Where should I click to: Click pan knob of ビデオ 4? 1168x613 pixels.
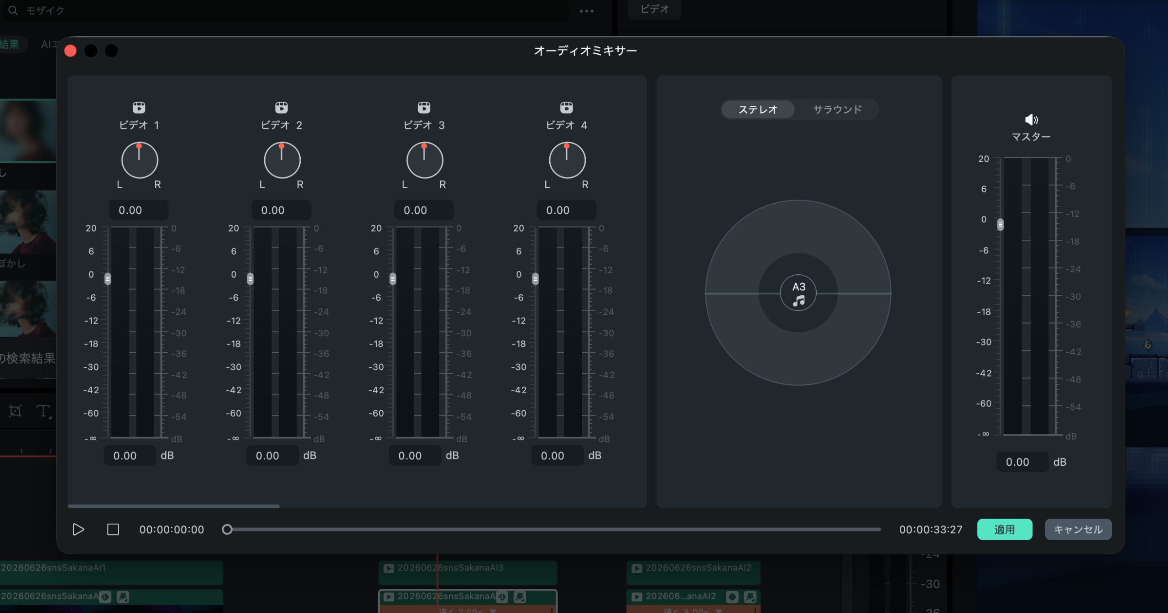click(x=567, y=160)
